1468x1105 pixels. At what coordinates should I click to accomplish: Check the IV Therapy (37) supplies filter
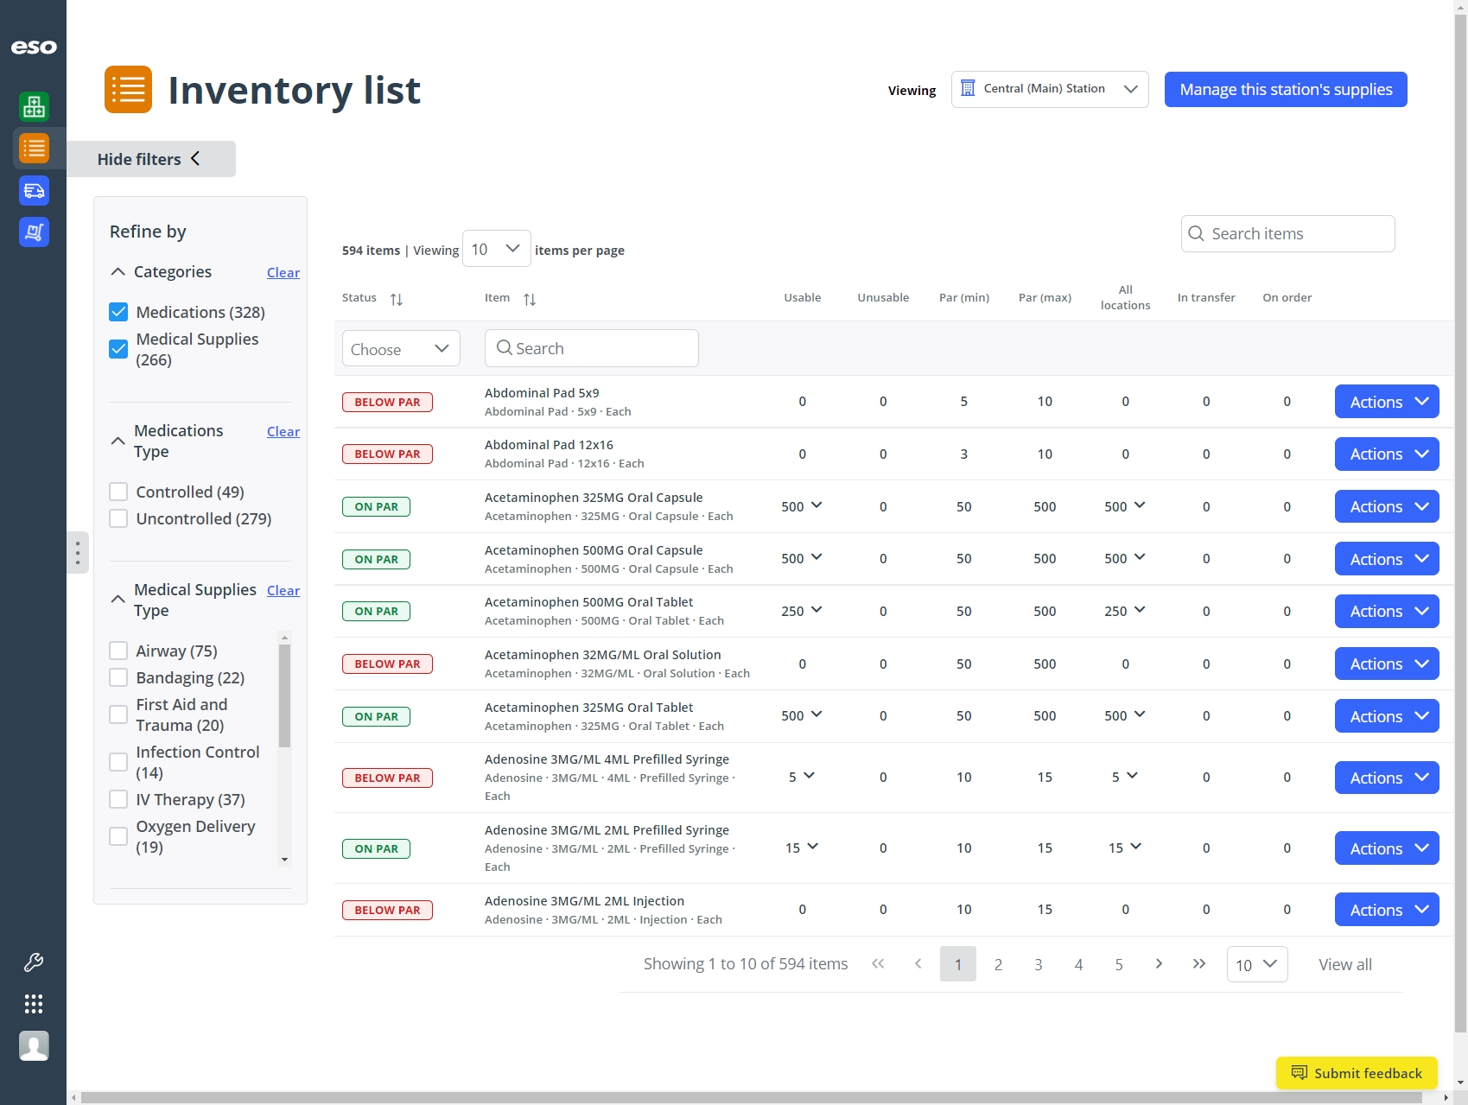click(x=118, y=799)
